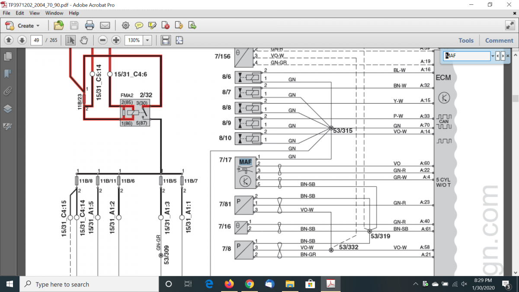Add a sticky note comment

[139, 26]
